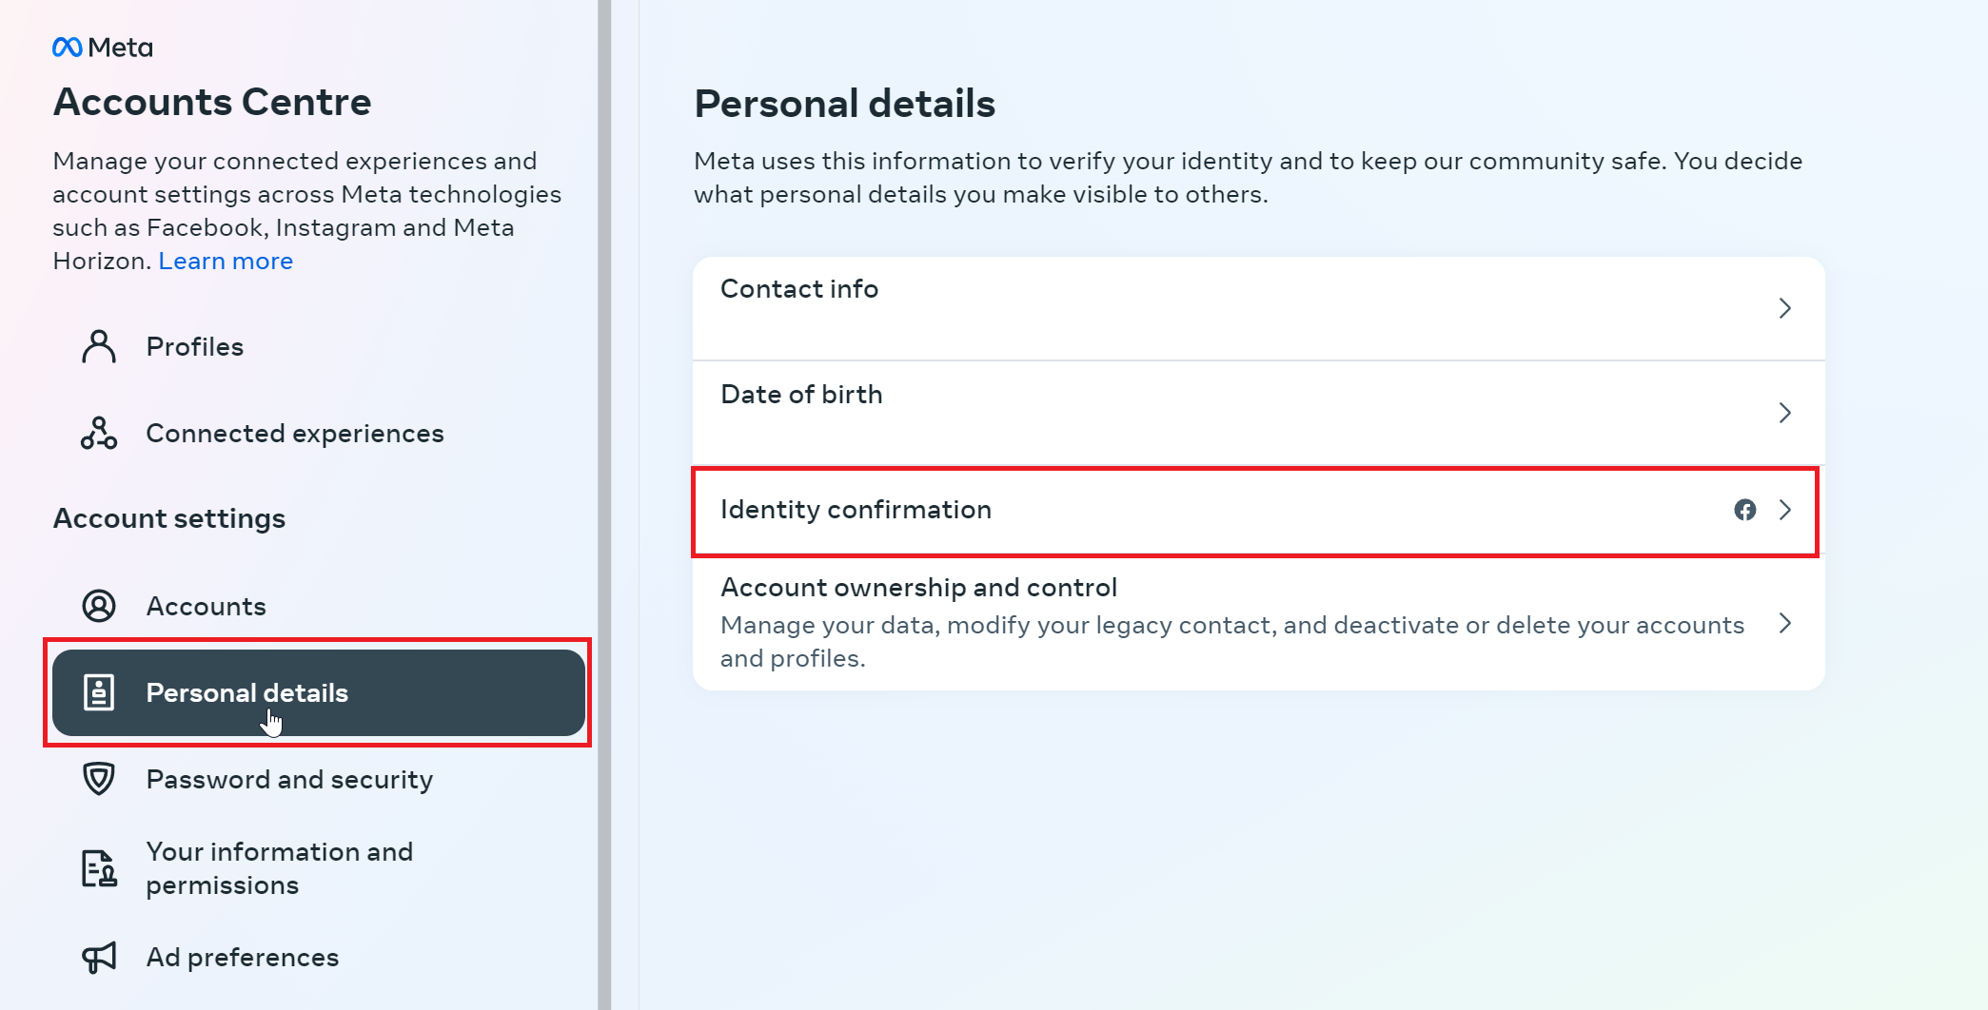Open Password and security settings

point(288,779)
